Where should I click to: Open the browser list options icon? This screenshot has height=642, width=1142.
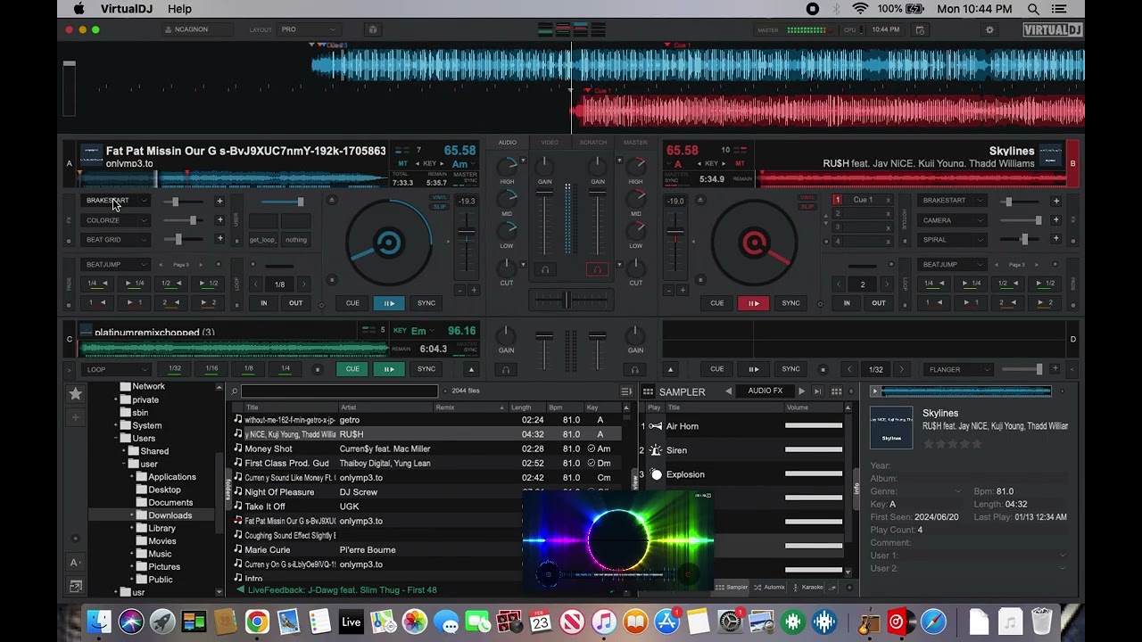click(x=626, y=391)
